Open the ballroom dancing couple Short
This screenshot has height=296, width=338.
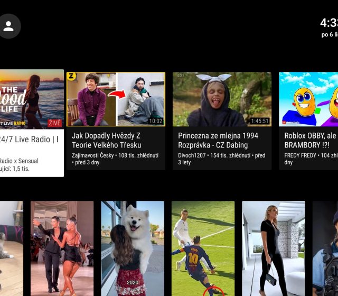tap(62, 248)
